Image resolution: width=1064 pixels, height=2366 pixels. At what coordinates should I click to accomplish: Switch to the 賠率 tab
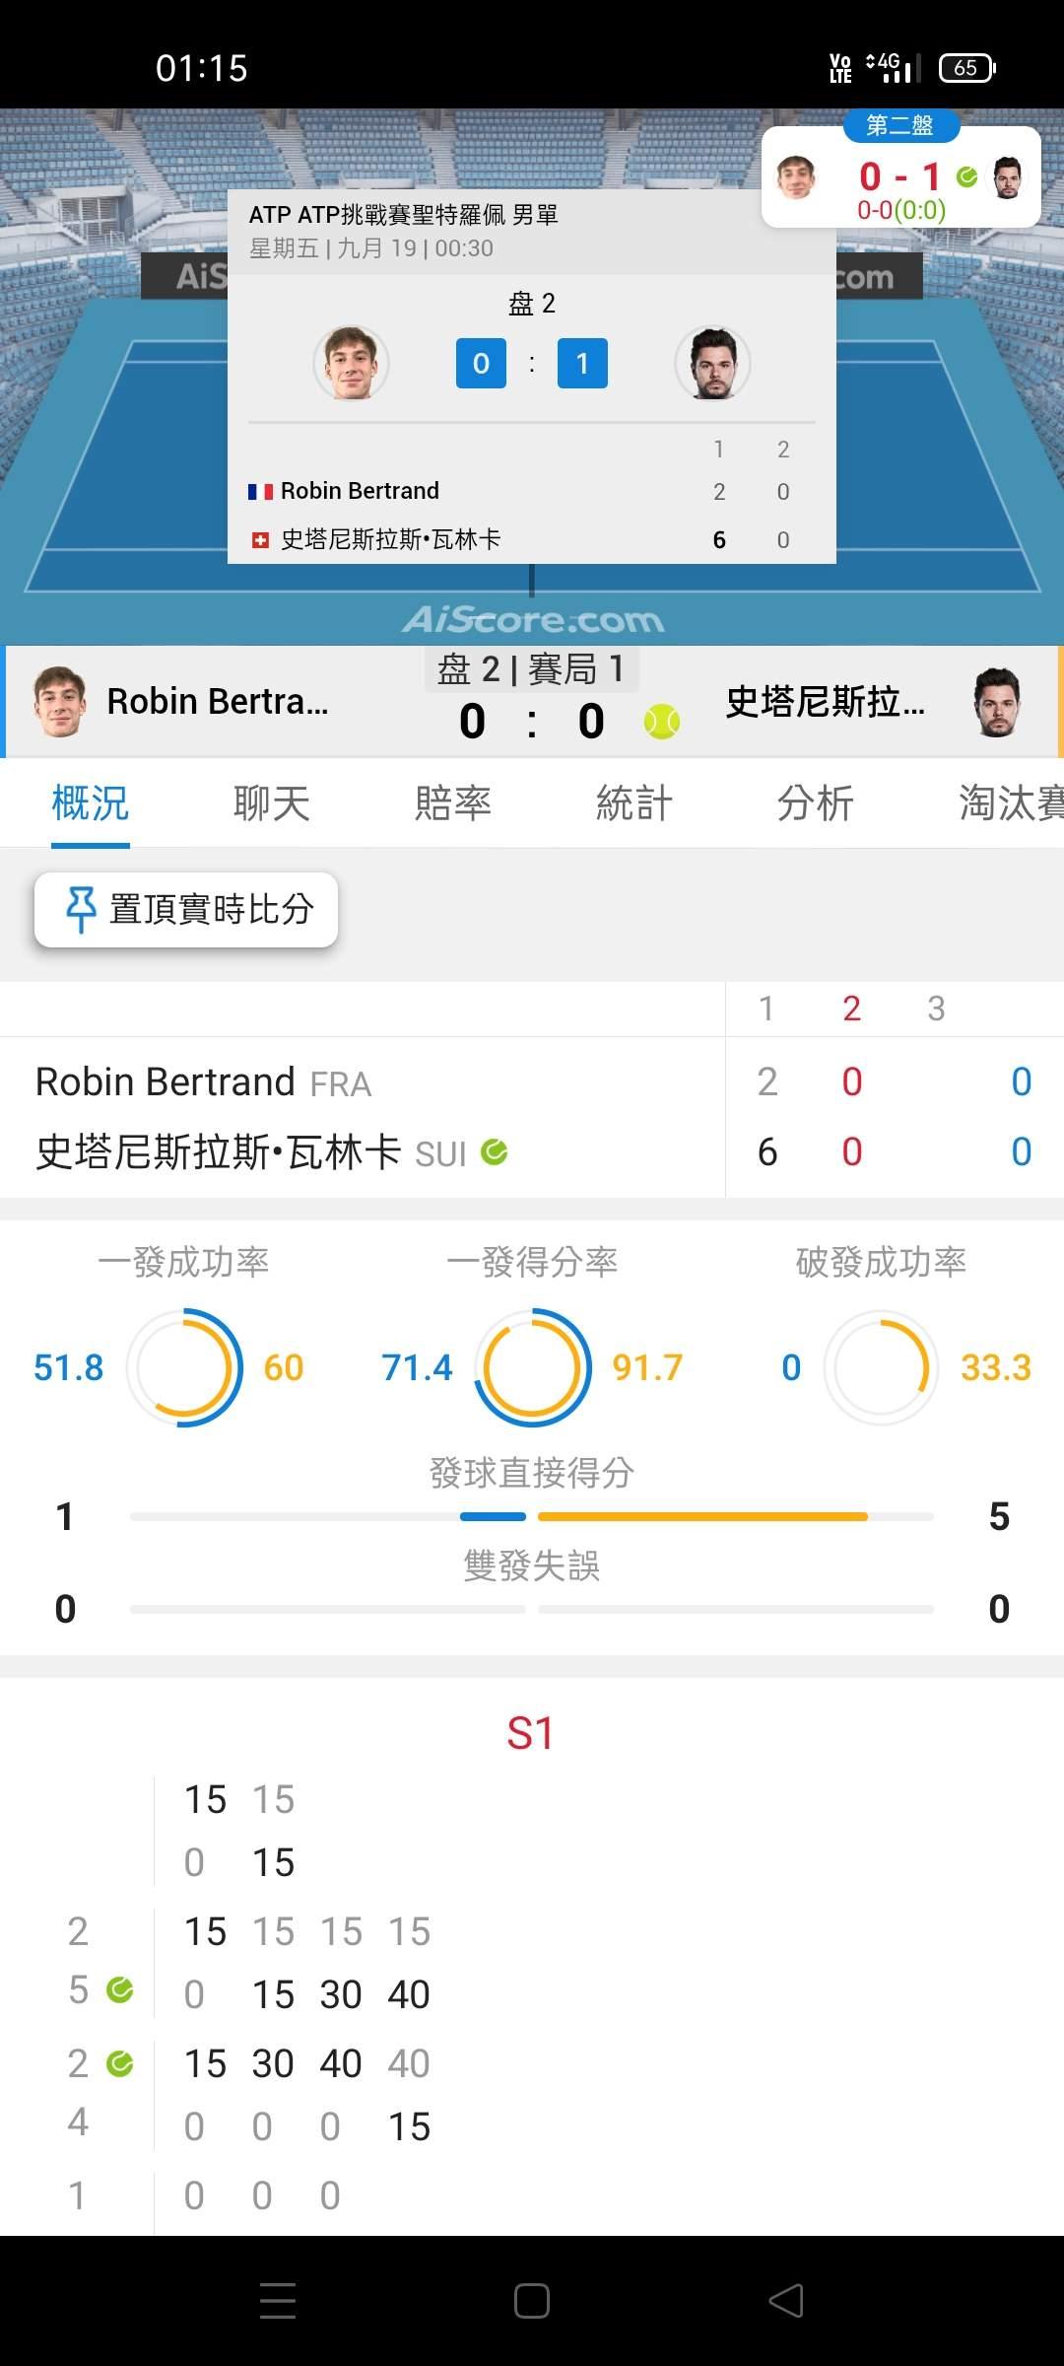pos(453,802)
